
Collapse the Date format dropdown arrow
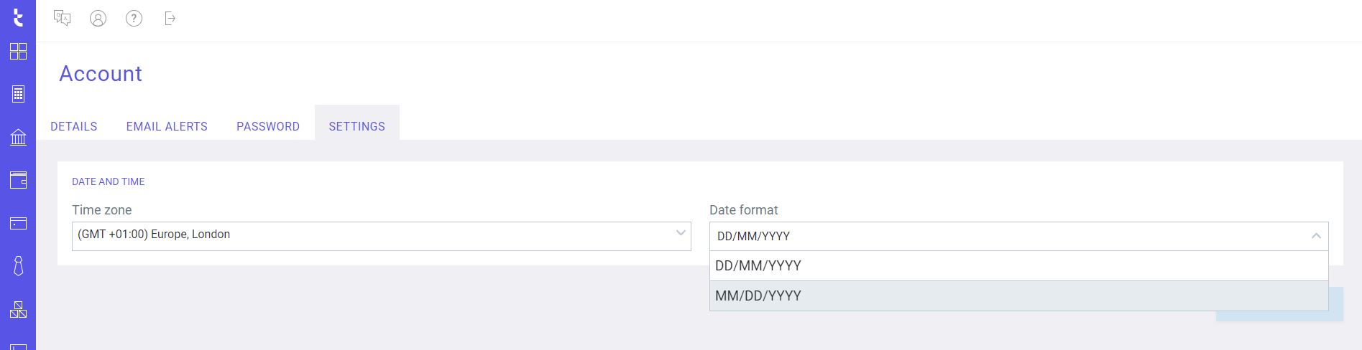pyautogui.click(x=1316, y=236)
